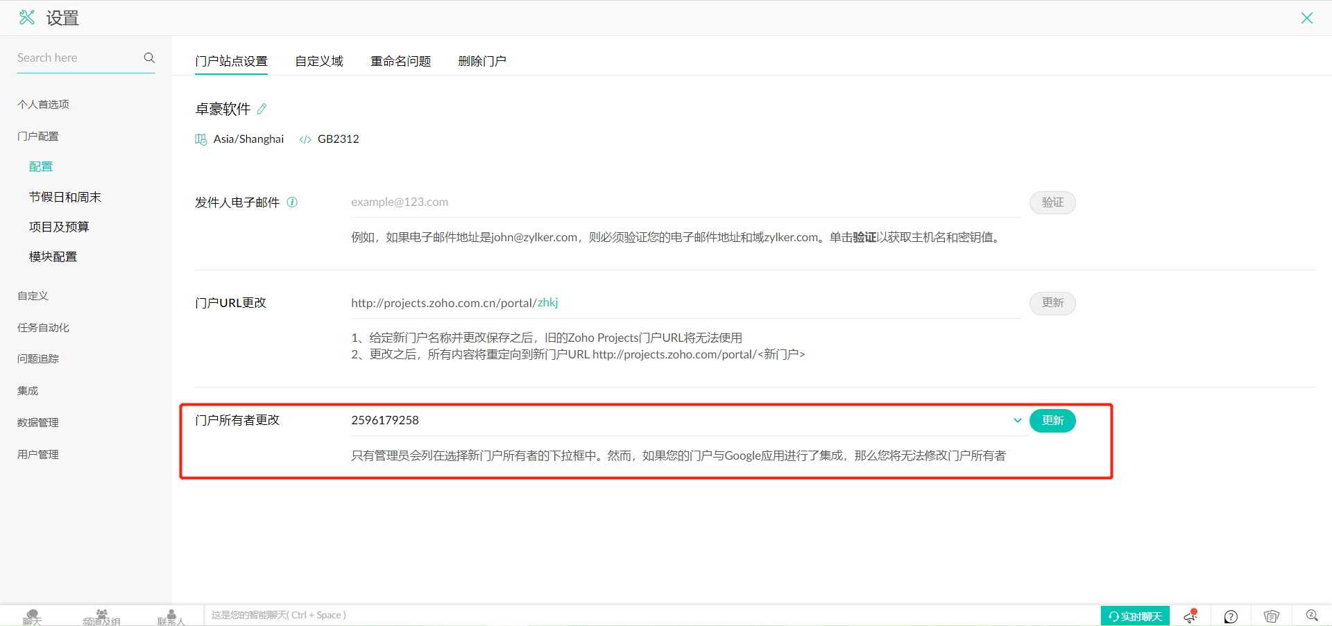Click the Asia/Shanghai timezone map icon
Screen dimensions: 1332x626
(201, 139)
